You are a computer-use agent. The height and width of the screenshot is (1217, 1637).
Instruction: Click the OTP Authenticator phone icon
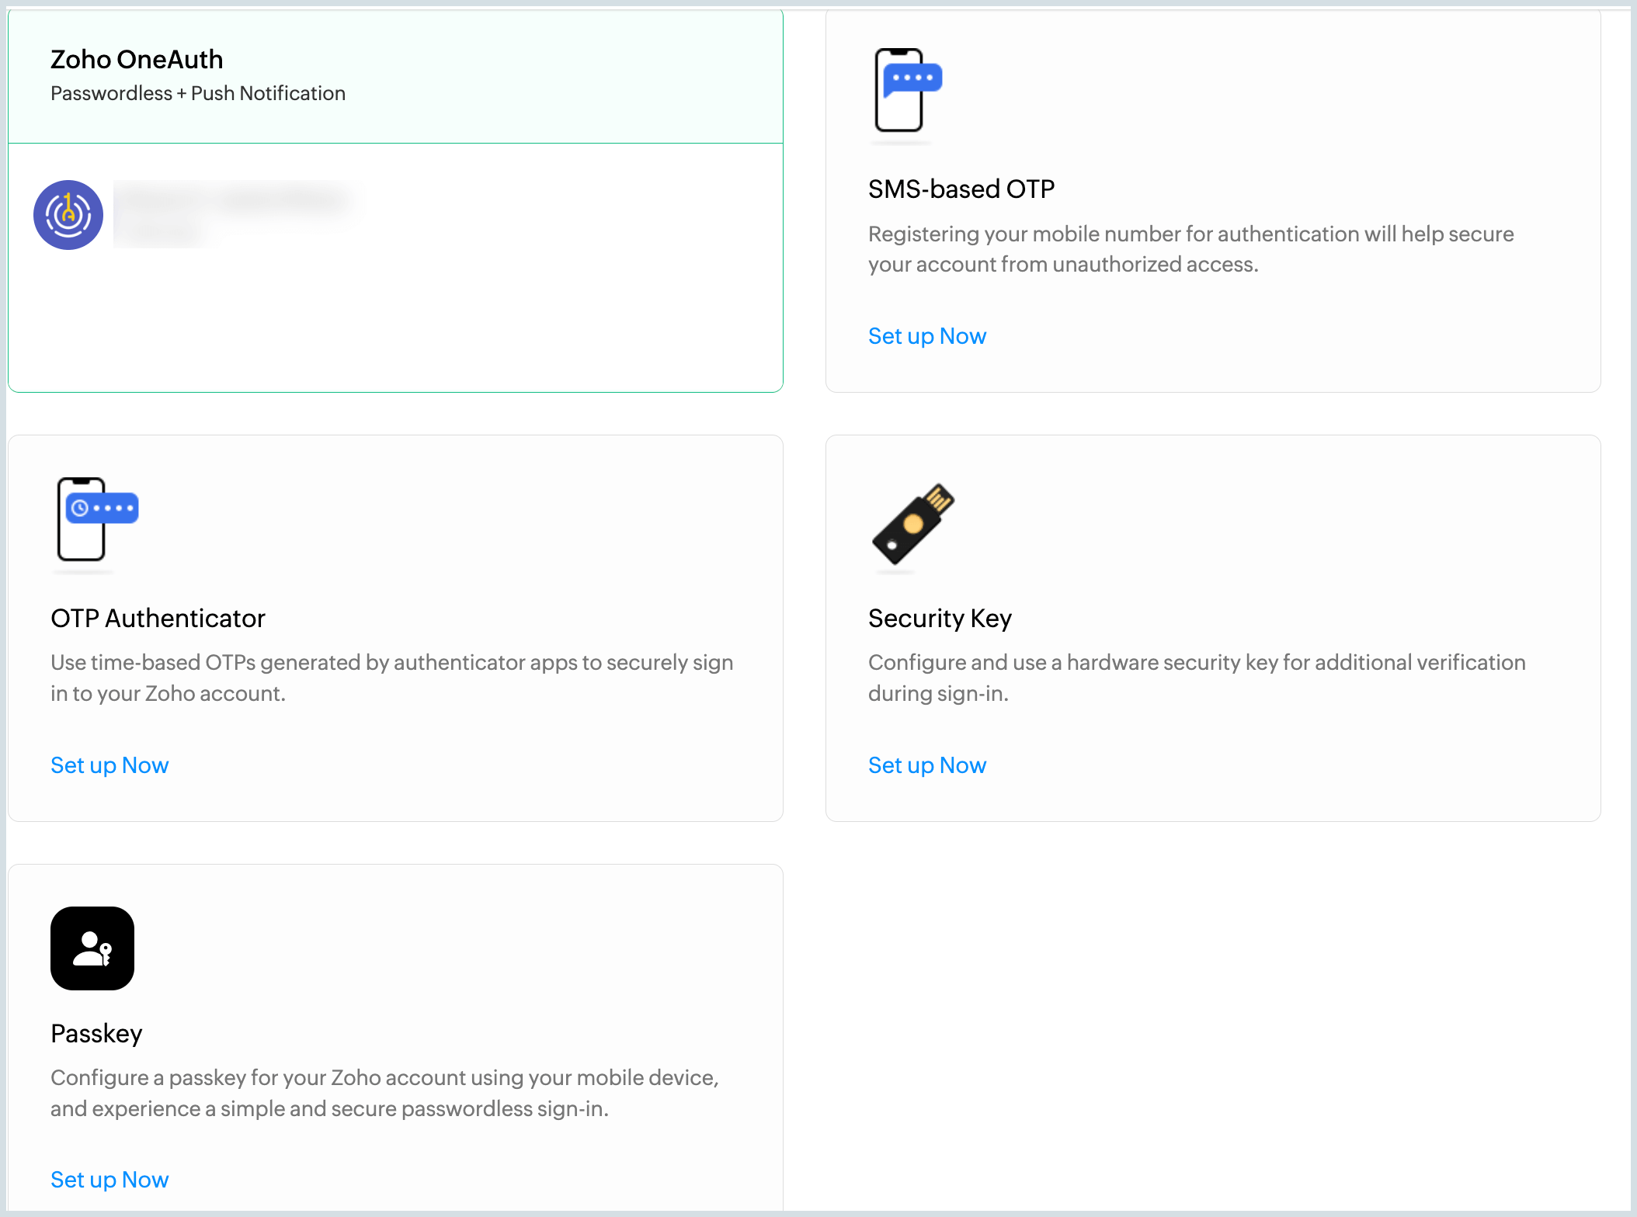click(x=95, y=519)
